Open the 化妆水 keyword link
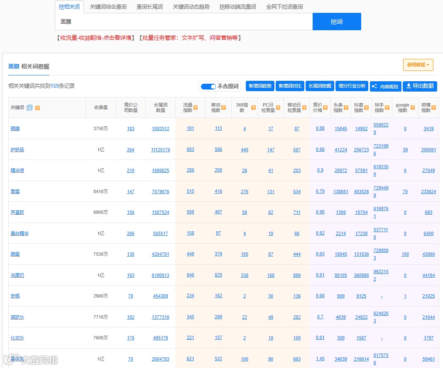Image resolution: width=443 pixels, height=368 pixels. tap(17, 338)
